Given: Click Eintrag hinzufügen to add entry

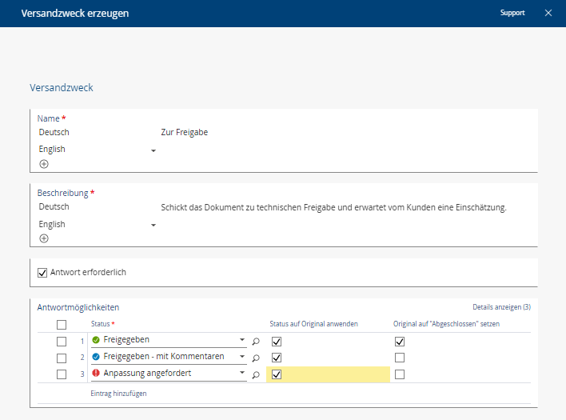Looking at the screenshot, I should tap(119, 394).
